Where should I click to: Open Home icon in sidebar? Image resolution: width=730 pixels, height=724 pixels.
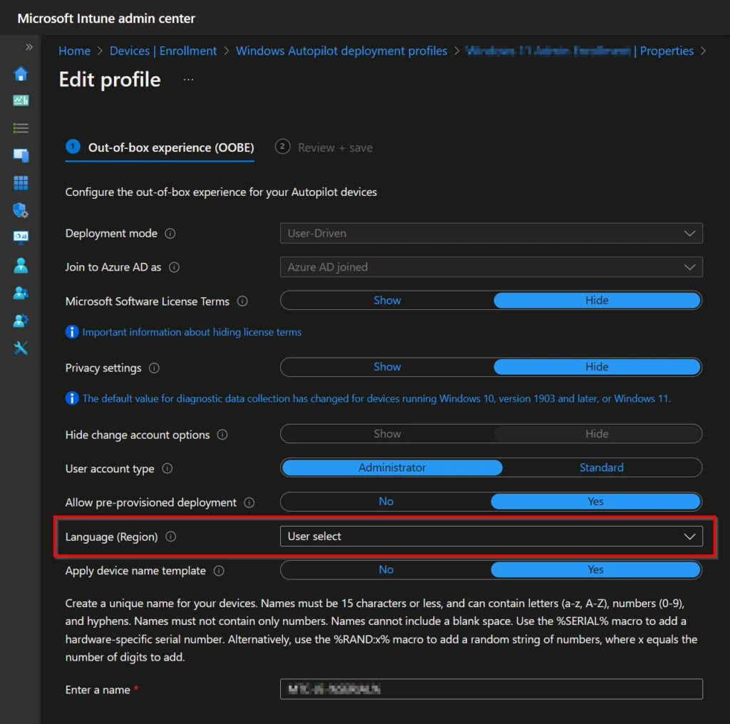pyautogui.click(x=21, y=73)
